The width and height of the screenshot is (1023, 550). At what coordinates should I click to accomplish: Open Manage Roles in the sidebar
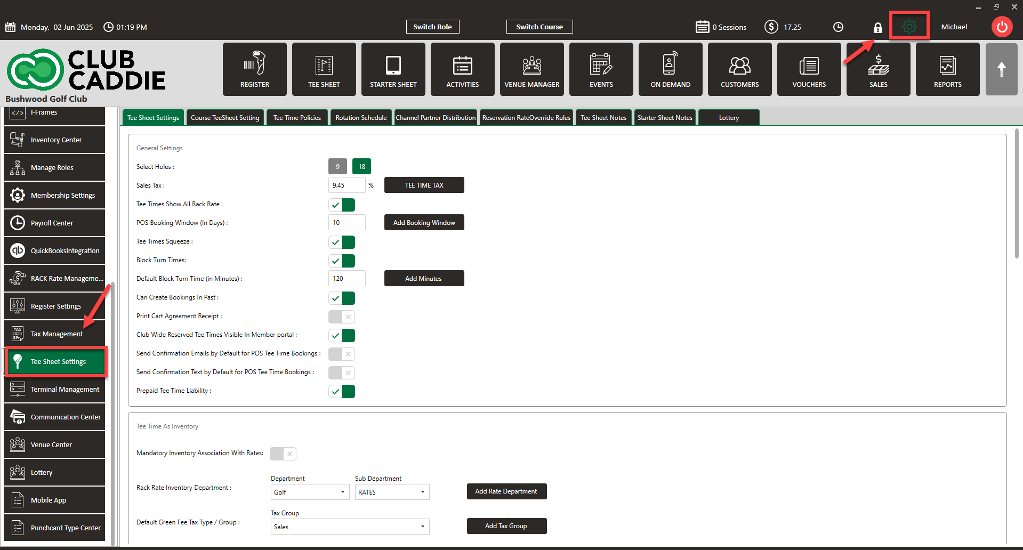[x=54, y=167]
